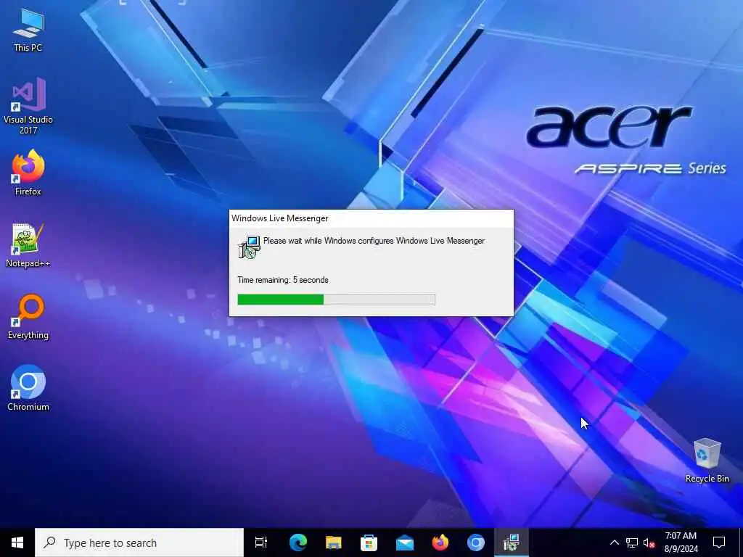Image resolution: width=743 pixels, height=557 pixels.
Task: Select the This PC desktop icon
Action: (28, 30)
